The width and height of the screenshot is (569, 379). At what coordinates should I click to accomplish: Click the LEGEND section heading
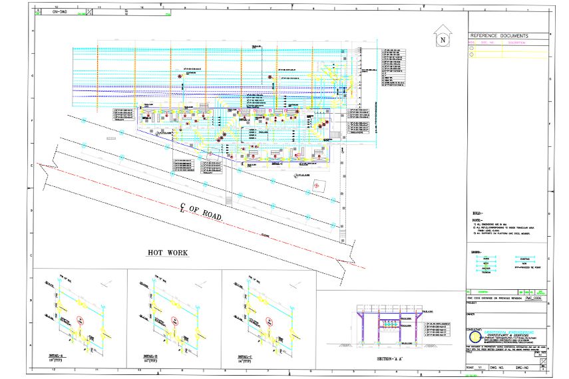pyautogui.click(x=475, y=253)
